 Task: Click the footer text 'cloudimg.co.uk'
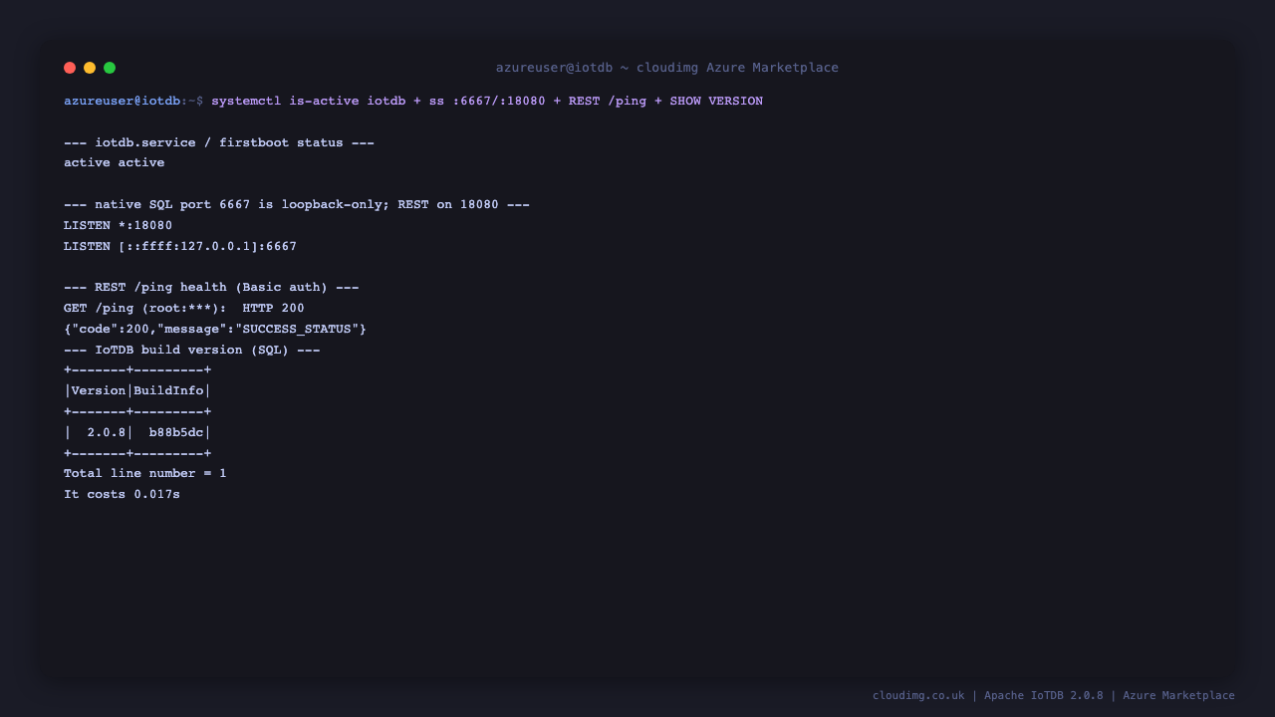tap(918, 695)
